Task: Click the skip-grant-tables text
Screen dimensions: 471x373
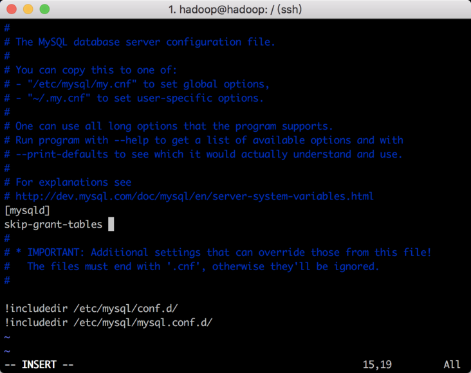Action: pyautogui.click(x=53, y=224)
